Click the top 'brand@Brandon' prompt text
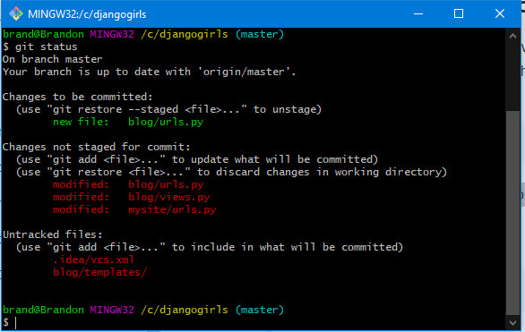 point(43,34)
